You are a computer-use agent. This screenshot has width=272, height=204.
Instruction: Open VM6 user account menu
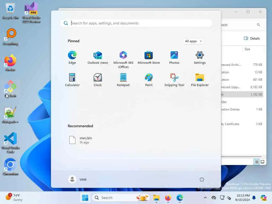77,179
